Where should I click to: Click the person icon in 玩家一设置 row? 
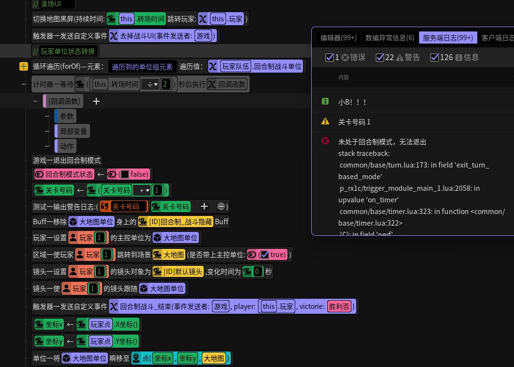coord(74,237)
